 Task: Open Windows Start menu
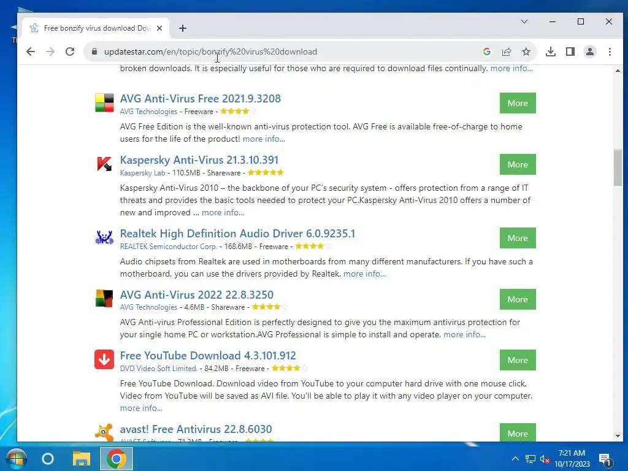pyautogui.click(x=16, y=459)
